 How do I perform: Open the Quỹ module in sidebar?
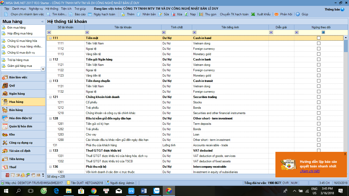(12, 85)
